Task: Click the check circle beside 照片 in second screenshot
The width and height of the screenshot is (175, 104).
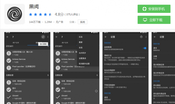Action: click(58, 90)
